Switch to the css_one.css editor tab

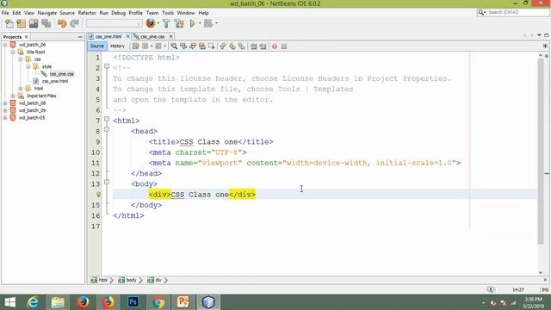pyautogui.click(x=152, y=36)
